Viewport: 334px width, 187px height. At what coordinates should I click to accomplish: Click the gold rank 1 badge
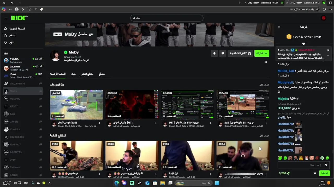[289, 37]
